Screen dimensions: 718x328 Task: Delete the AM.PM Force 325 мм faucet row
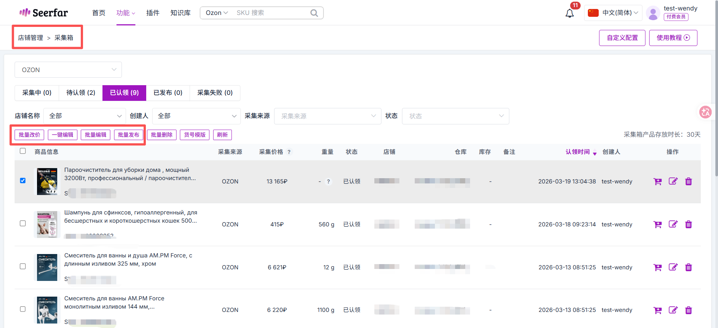(688, 267)
